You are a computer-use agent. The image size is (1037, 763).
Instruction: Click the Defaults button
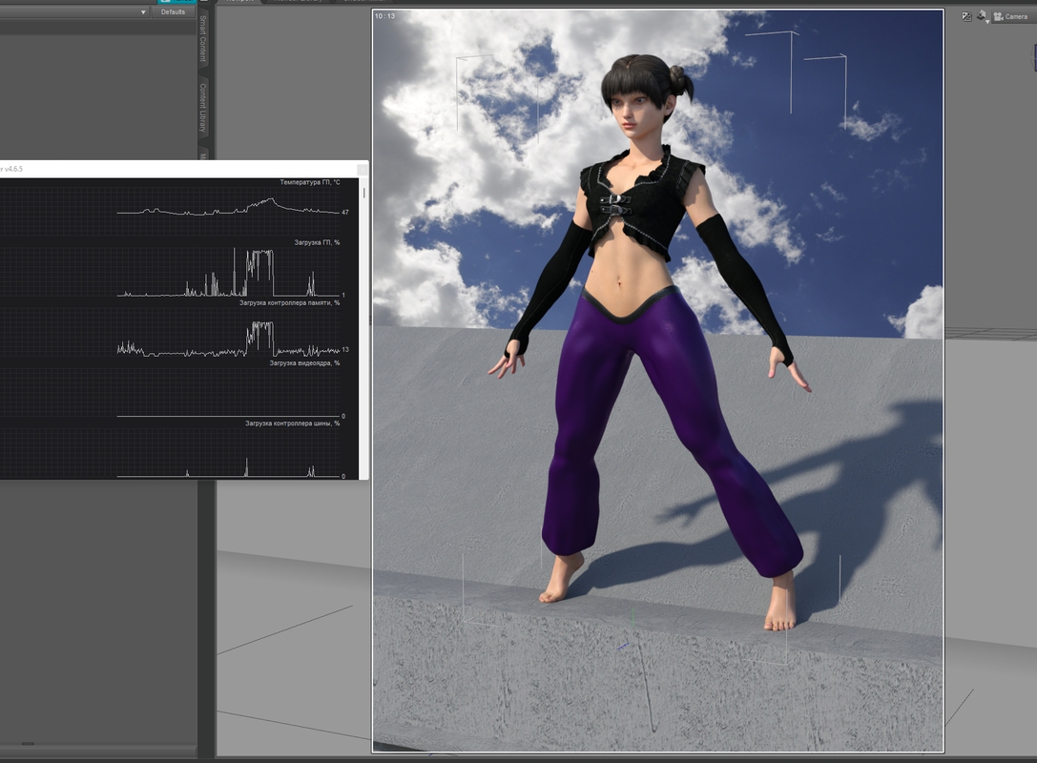(173, 11)
